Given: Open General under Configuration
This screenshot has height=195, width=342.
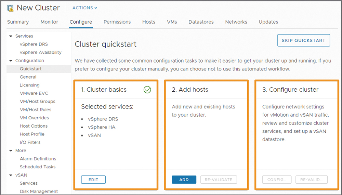Looking at the screenshot, I should coord(28,77).
